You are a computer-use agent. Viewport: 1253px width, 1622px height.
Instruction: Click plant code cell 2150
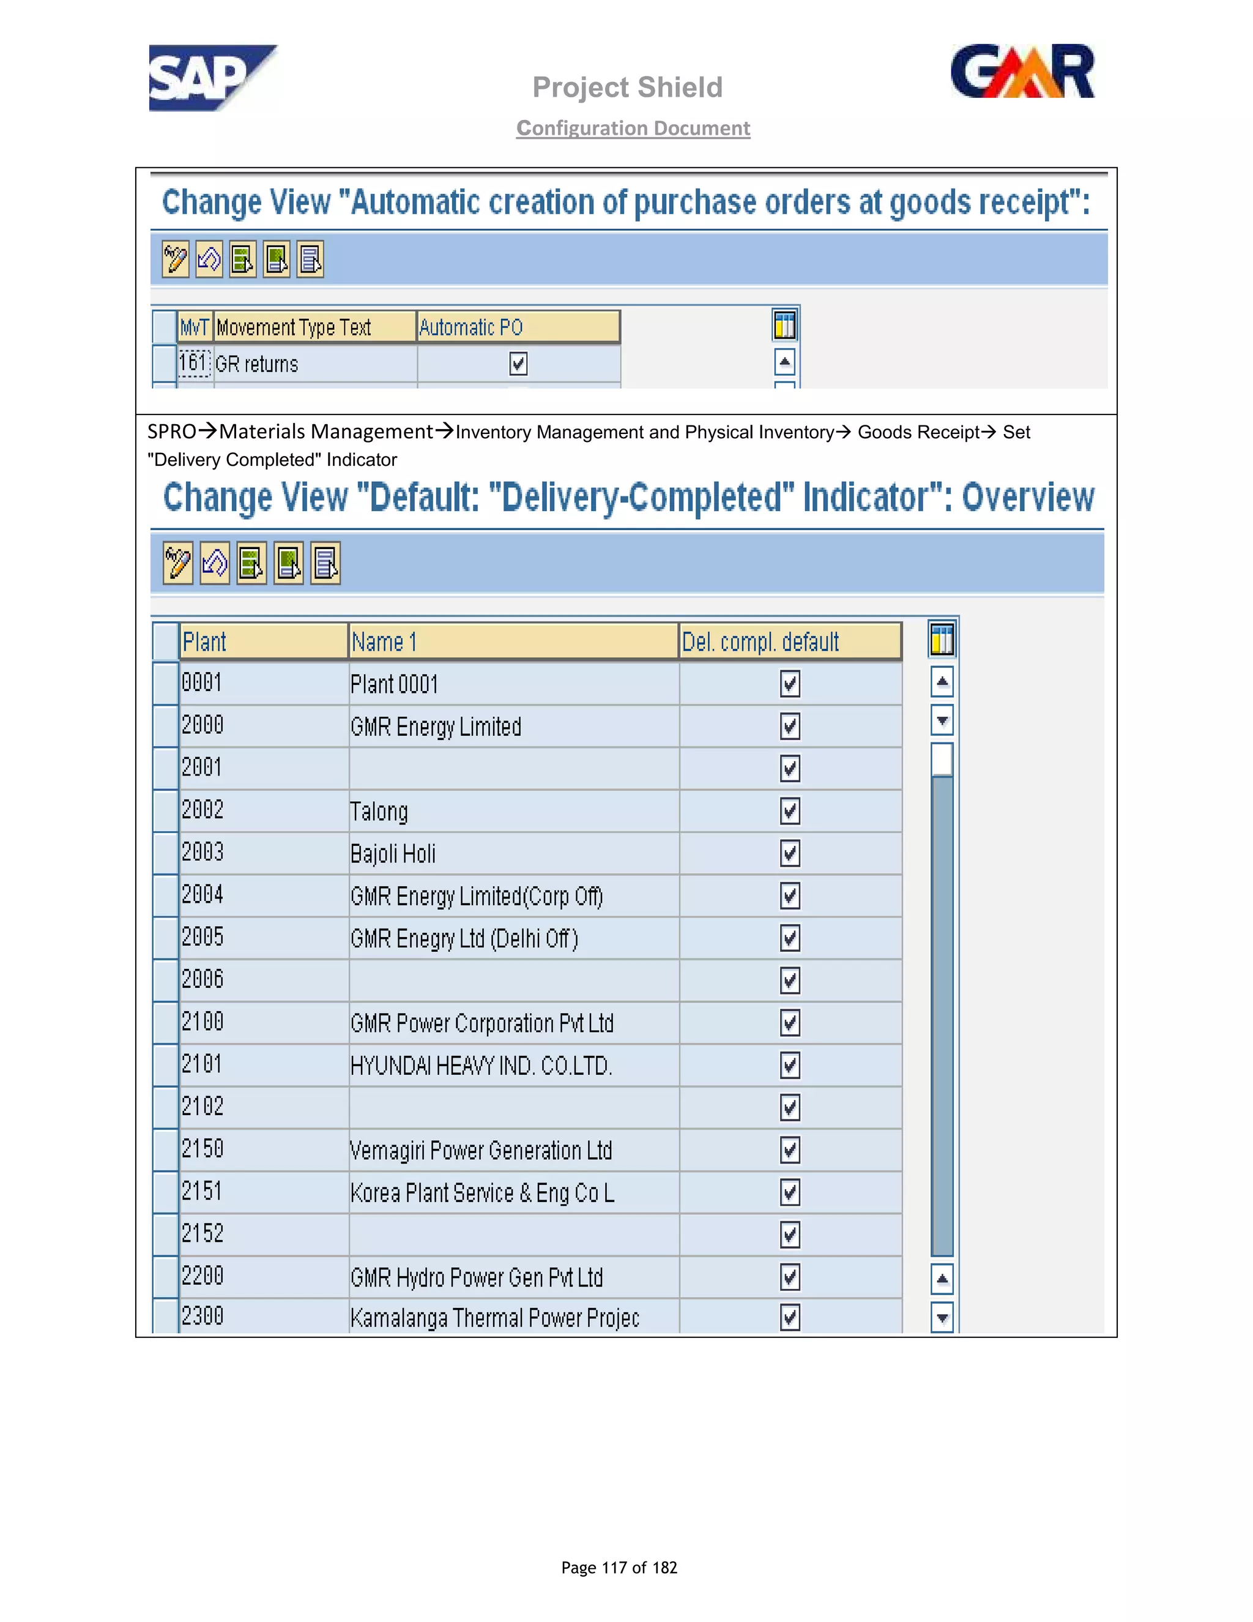264,1149
